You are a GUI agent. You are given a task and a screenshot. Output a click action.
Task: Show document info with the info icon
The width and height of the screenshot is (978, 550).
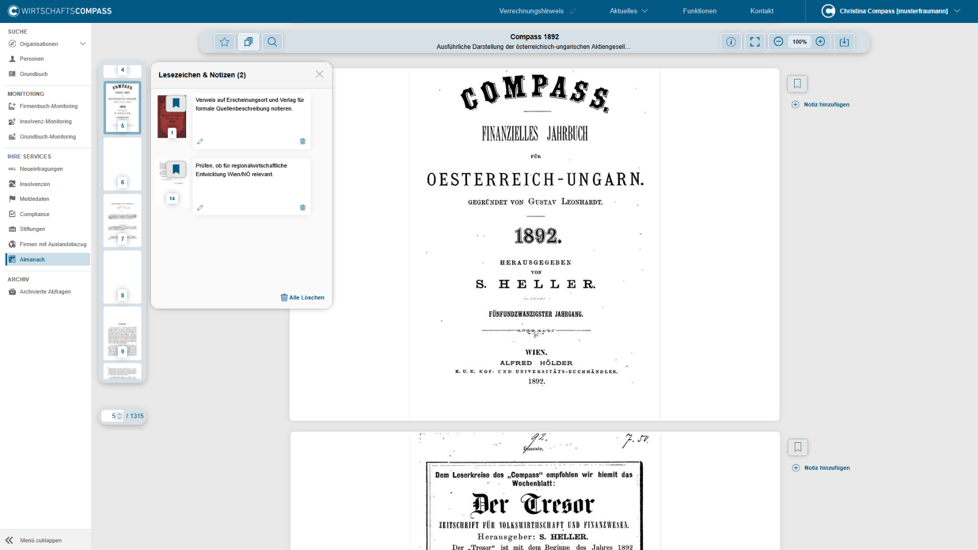(731, 42)
